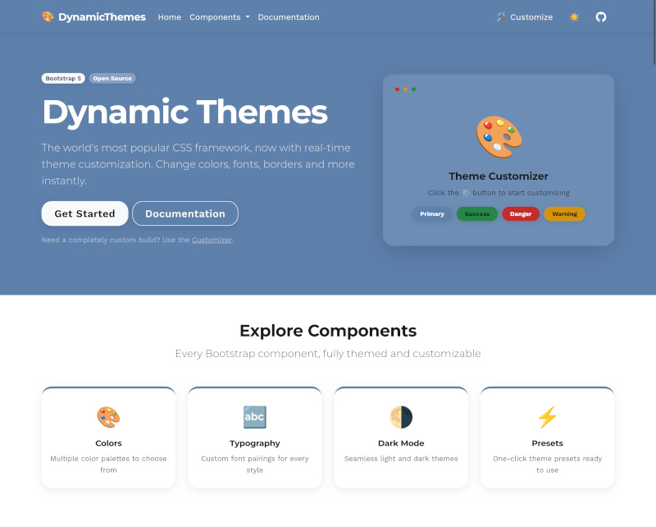Screen dimensions: 656x527
Task: Click the Presets lightning bolt icon
Action: (x=547, y=417)
